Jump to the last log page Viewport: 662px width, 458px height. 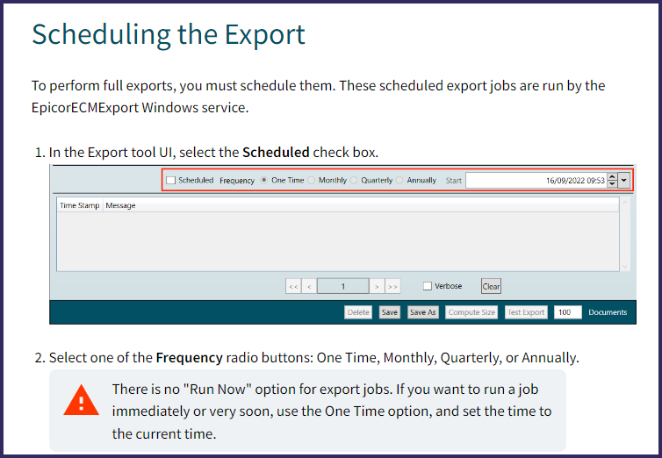(392, 286)
